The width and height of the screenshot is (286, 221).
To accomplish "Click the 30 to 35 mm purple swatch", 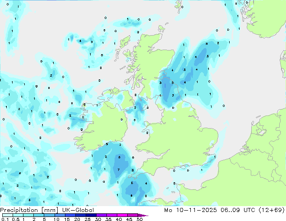I will (101, 215).
